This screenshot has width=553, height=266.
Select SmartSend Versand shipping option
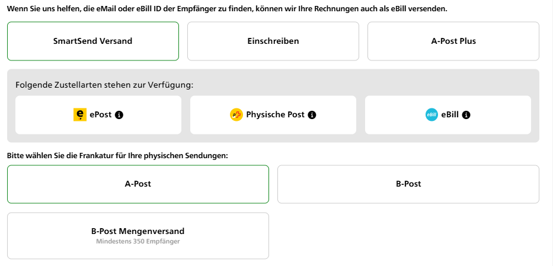pos(93,41)
